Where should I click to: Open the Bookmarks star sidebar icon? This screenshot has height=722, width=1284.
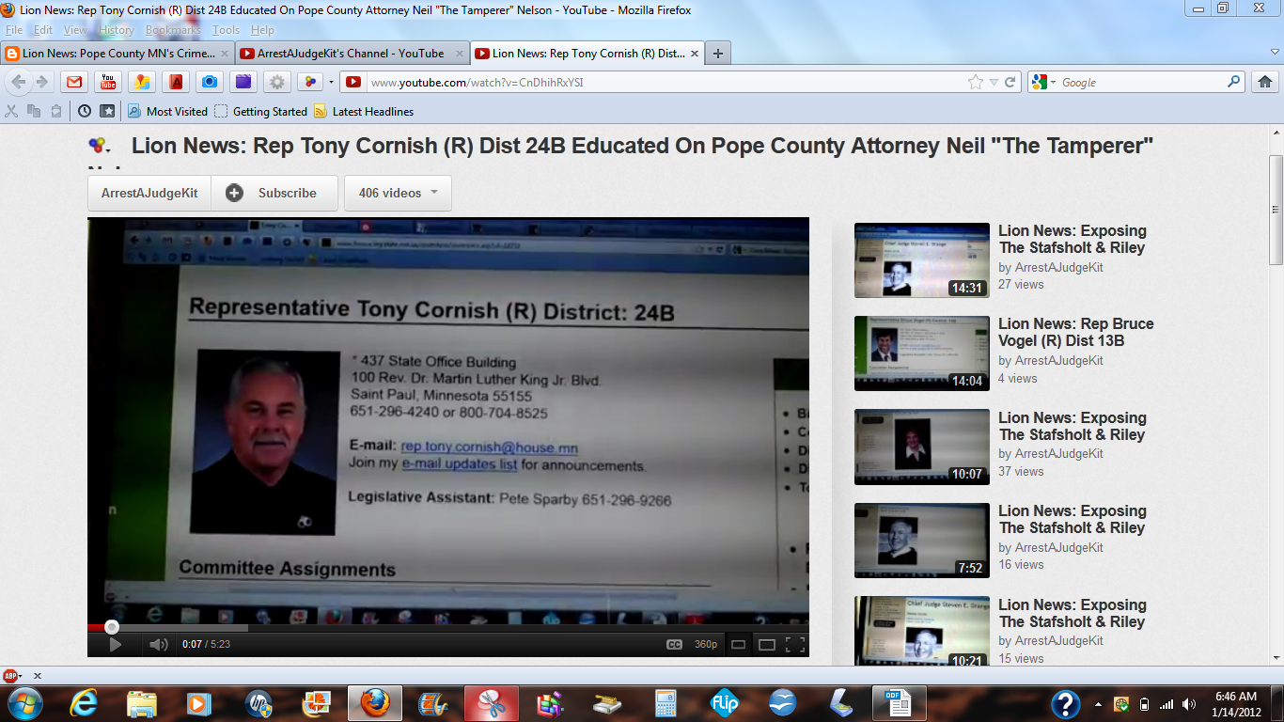[x=107, y=111]
